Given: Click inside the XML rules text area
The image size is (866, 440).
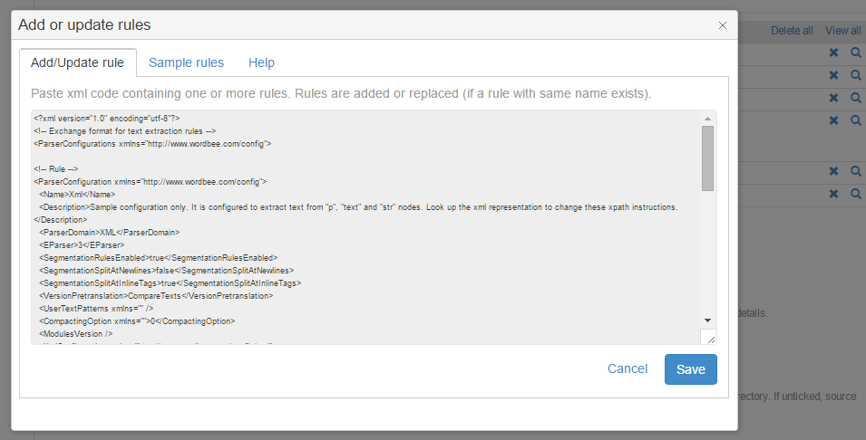Looking at the screenshot, I should (x=363, y=226).
